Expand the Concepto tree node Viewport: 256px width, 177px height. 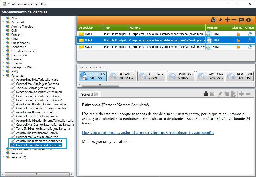point(4,34)
